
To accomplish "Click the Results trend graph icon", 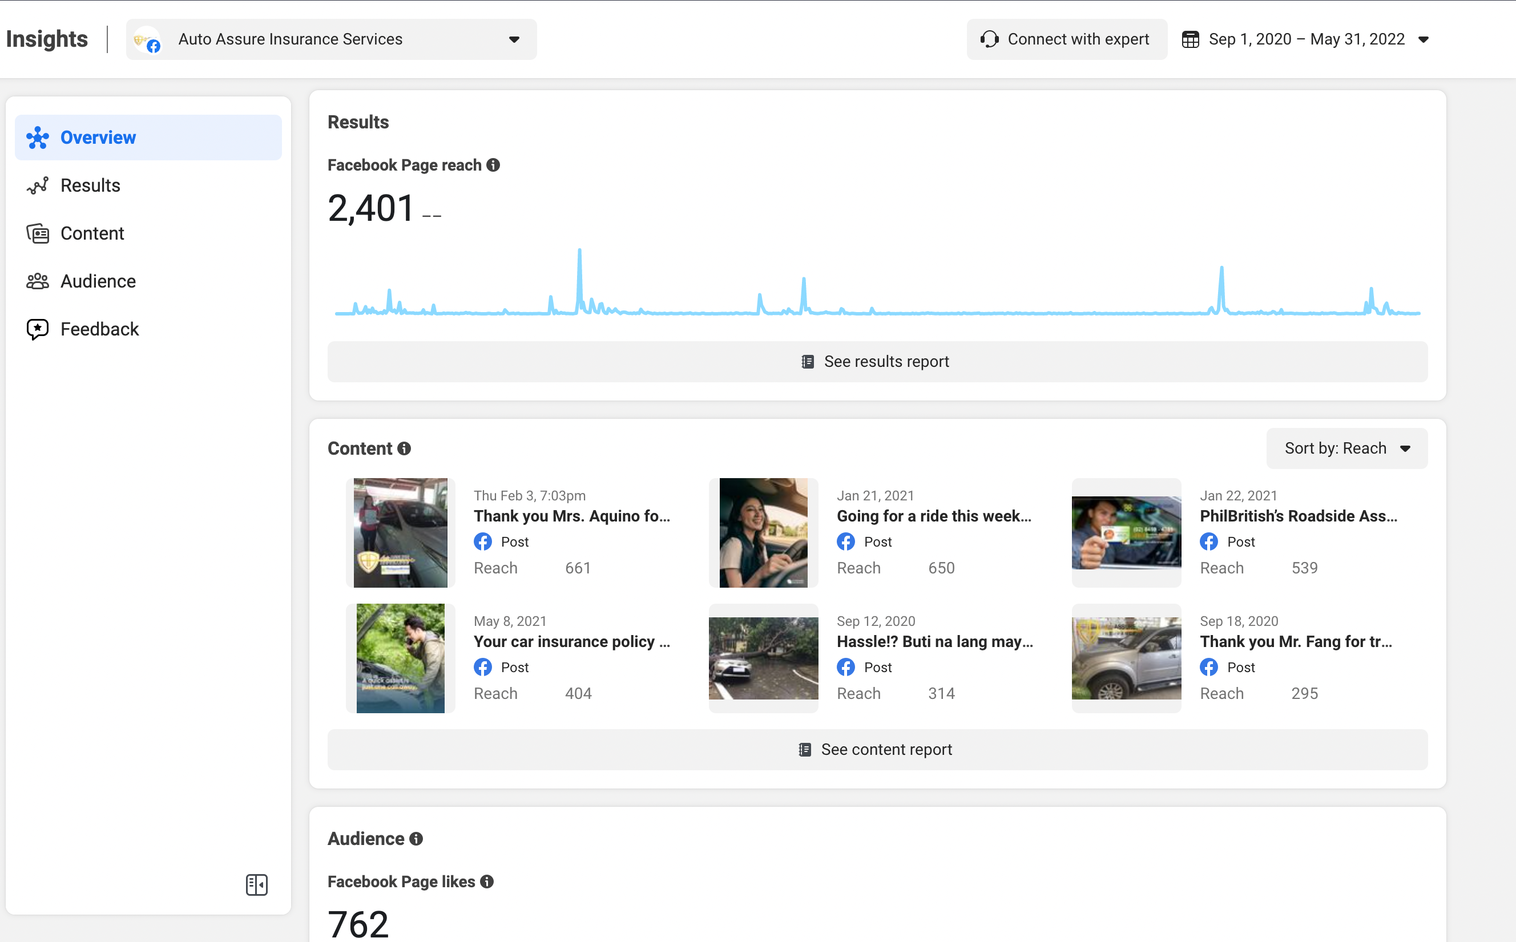I will click(37, 185).
